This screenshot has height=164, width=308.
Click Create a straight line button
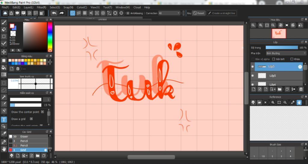[x=221, y=13]
